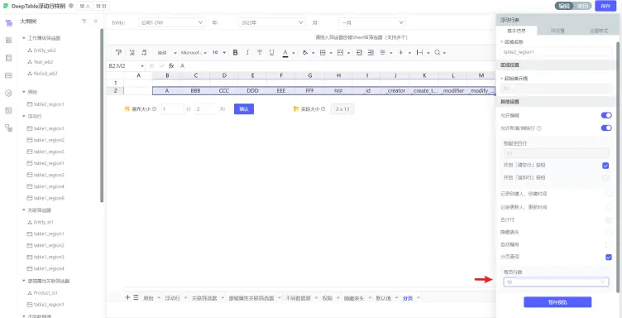Select the 基本信息 tab
Viewport: 622px width, 318px height.
tap(516, 30)
